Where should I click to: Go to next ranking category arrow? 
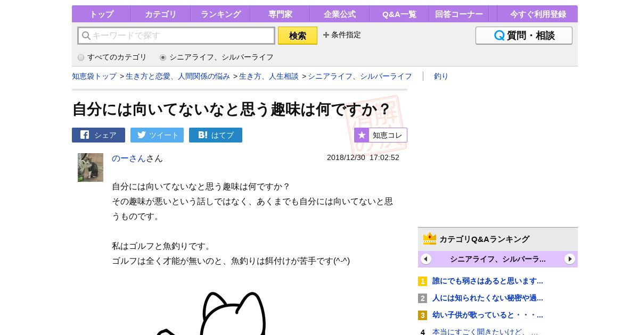[570, 259]
